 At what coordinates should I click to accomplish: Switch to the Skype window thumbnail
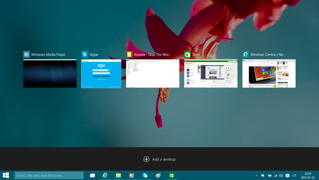point(101,73)
